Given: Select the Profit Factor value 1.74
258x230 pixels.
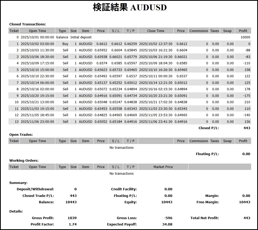Looking at the screenshot, I should 72,224.
